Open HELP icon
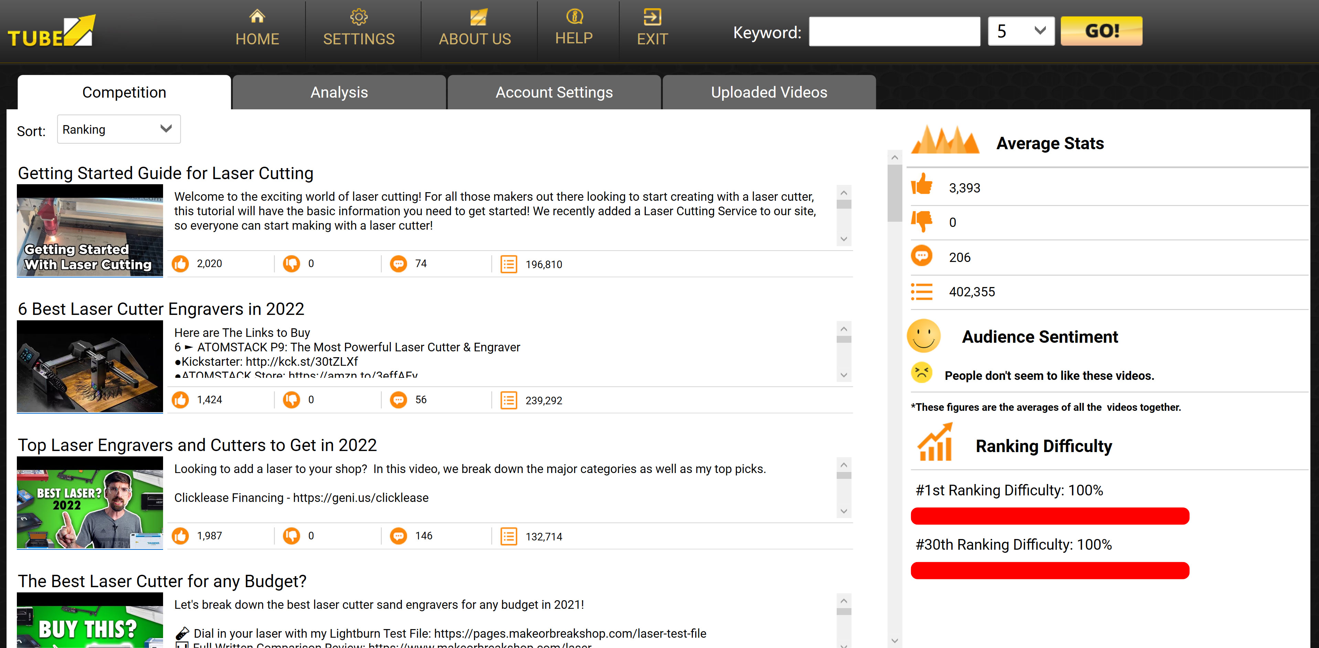The height and width of the screenshot is (648, 1319). pyautogui.click(x=575, y=17)
